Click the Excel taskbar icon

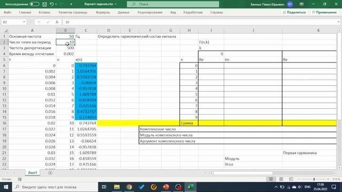(191, 187)
